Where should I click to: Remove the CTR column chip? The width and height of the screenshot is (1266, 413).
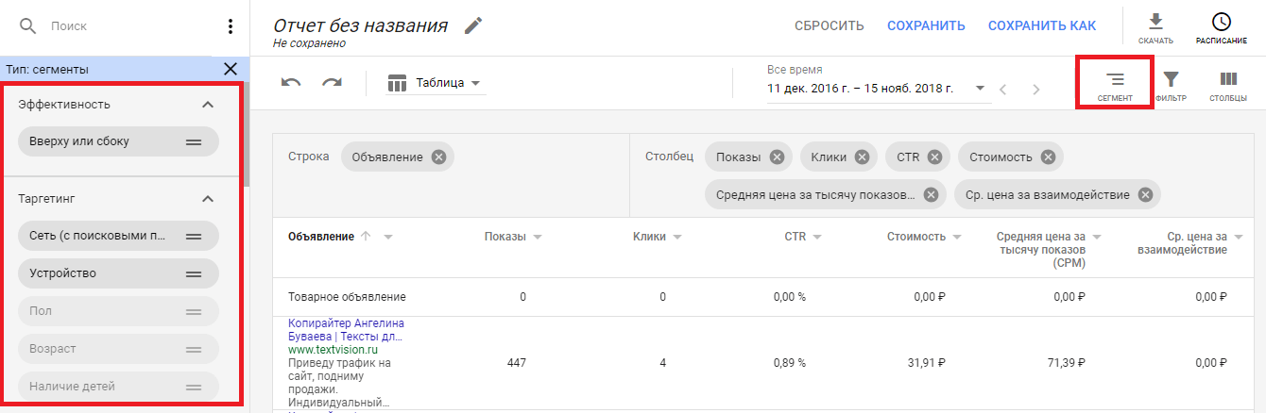click(x=934, y=157)
